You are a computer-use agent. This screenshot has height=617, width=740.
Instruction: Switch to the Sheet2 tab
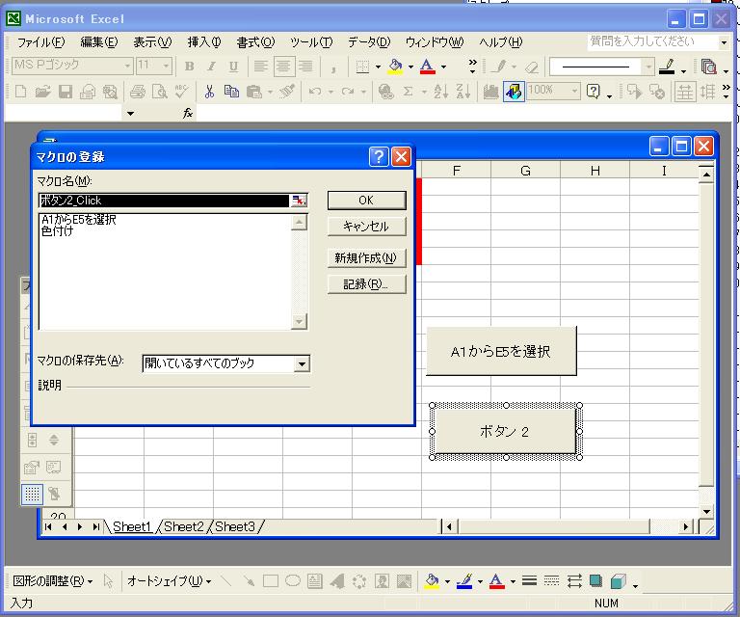(x=184, y=526)
